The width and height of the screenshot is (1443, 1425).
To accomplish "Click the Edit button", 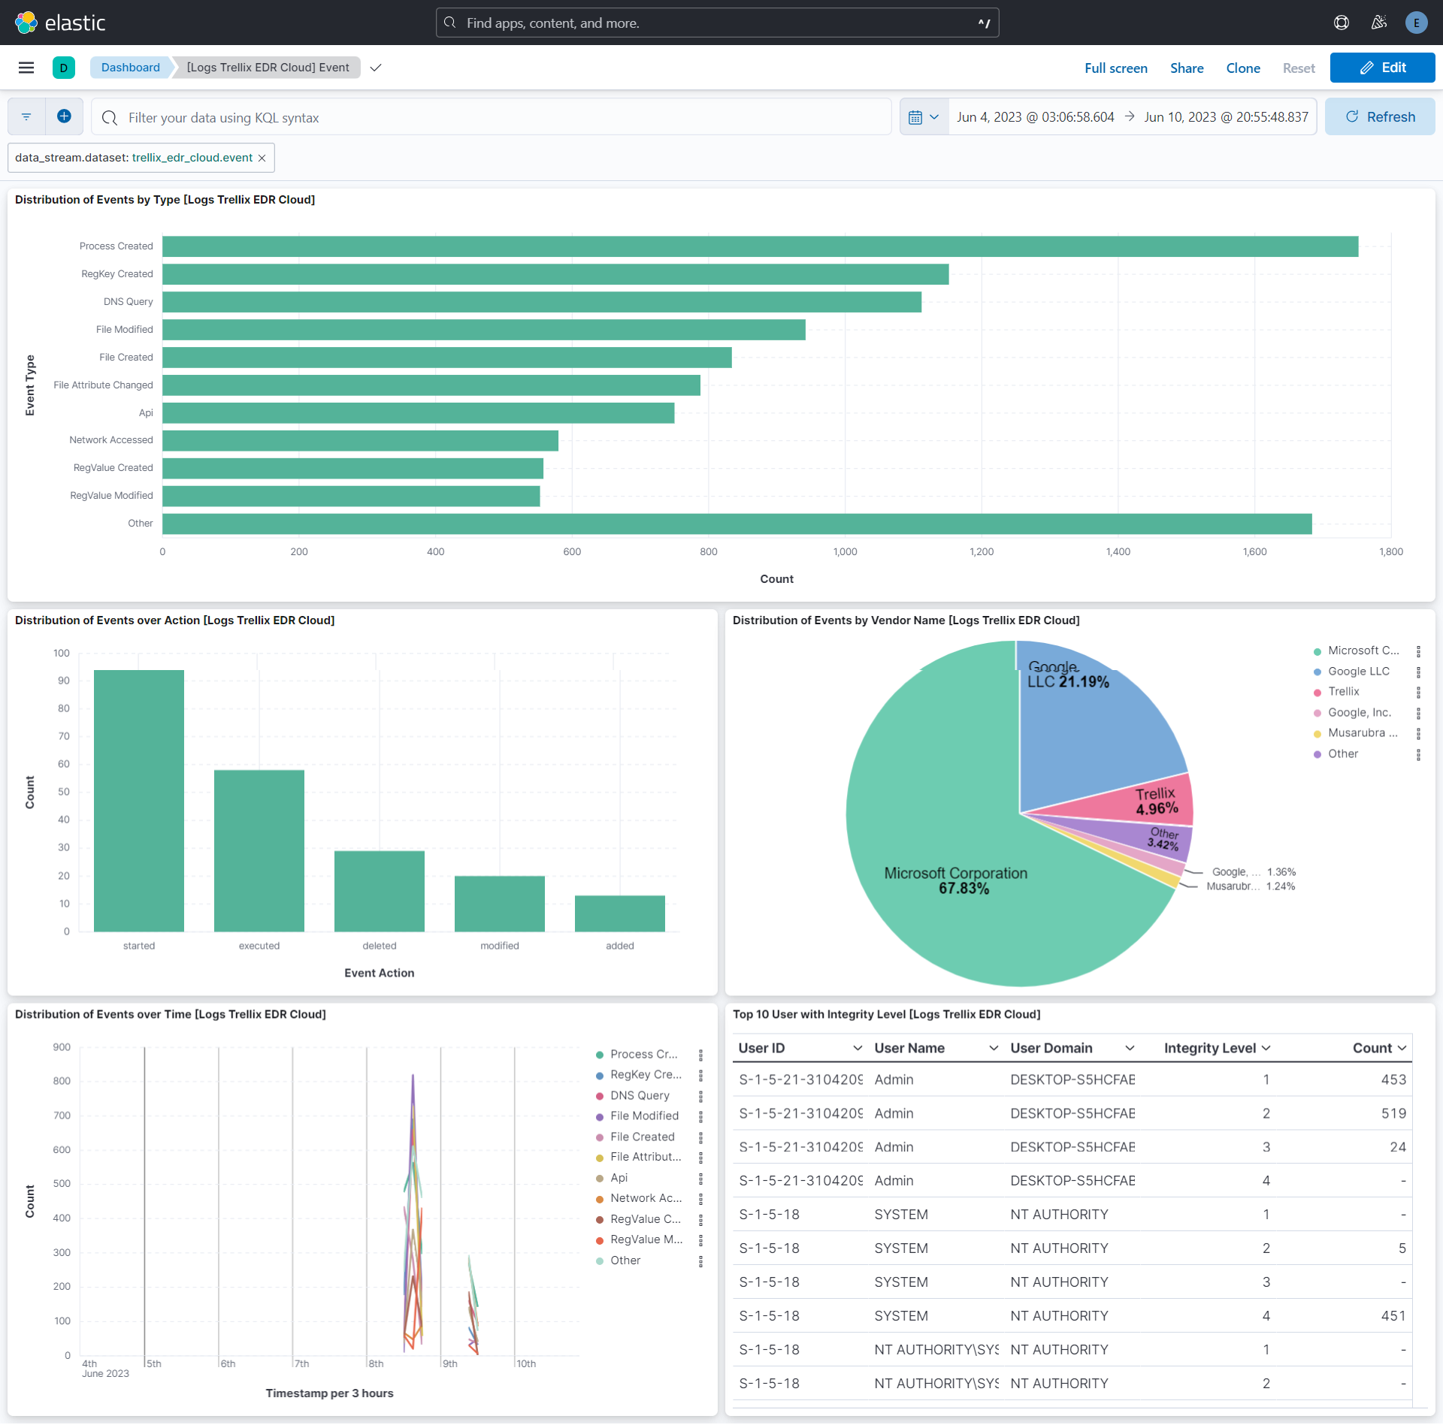I will click(1382, 68).
